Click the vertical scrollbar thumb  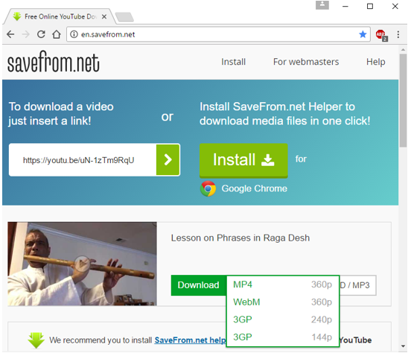403,101
